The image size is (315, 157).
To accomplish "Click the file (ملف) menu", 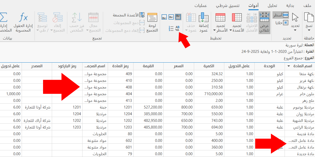I will [x=307, y=6].
